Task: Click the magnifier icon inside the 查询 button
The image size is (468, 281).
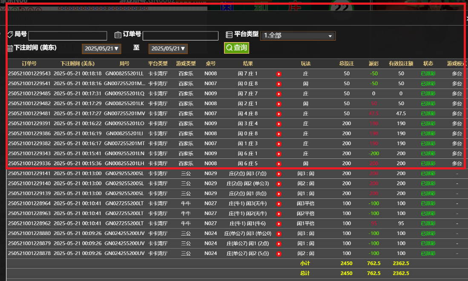Action: (x=229, y=48)
